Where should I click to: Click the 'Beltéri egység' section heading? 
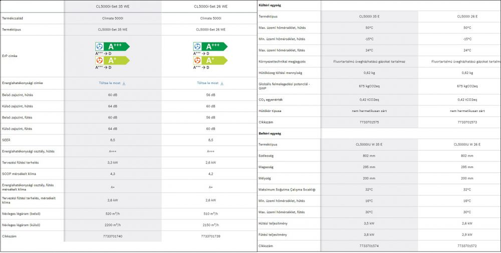[270, 133]
